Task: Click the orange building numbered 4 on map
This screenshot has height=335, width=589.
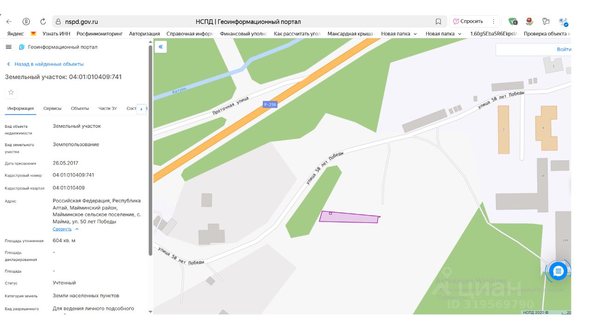Action: coord(546,128)
